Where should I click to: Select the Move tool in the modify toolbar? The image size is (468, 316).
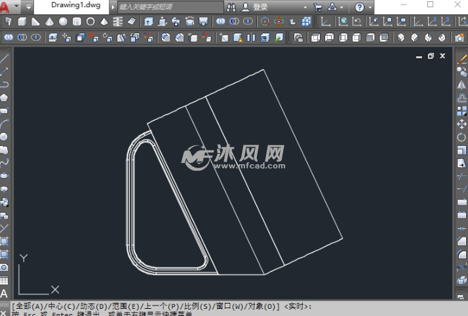point(461,124)
